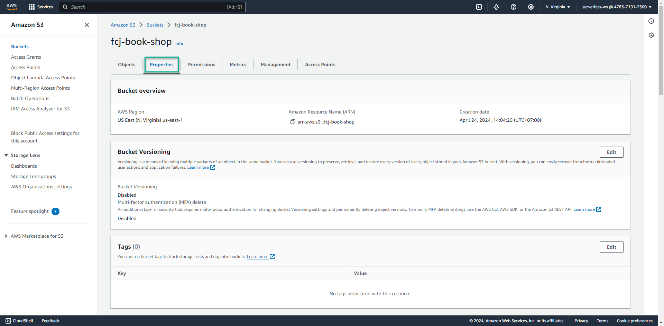Screen dimensions: 664x326
Task: Open the right-side info panel icon
Action: click(651, 21)
